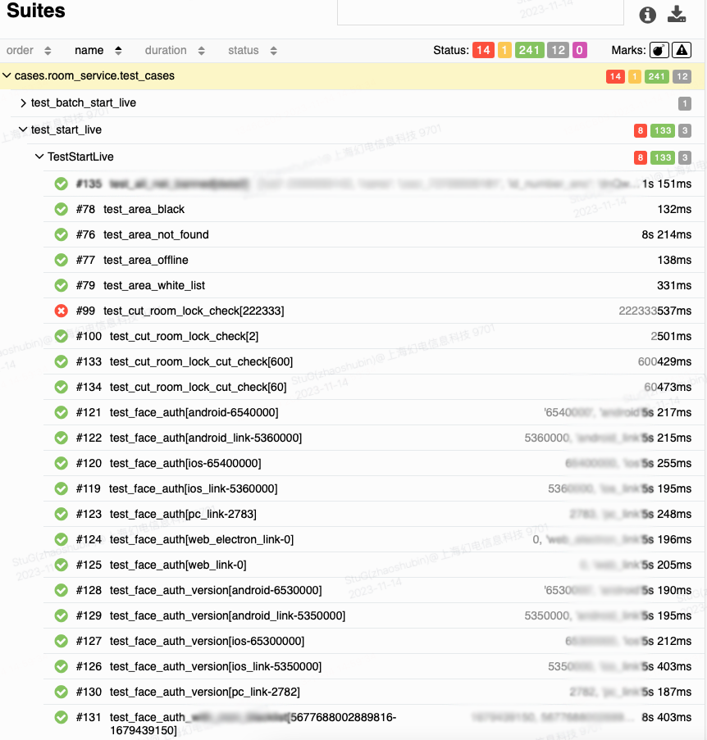This screenshot has width=707, height=740.
Task: Click green passed icon of test #77
Action: [x=61, y=260]
